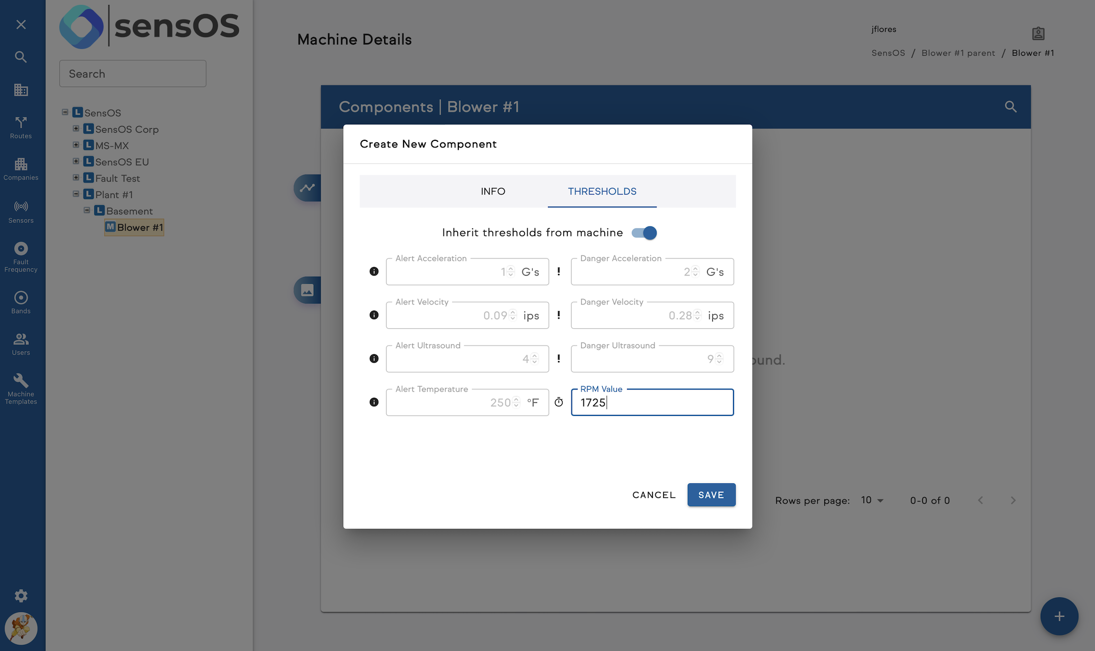Expand the SensOS EU tree node
Viewport: 1095px width, 651px height.
(x=76, y=161)
